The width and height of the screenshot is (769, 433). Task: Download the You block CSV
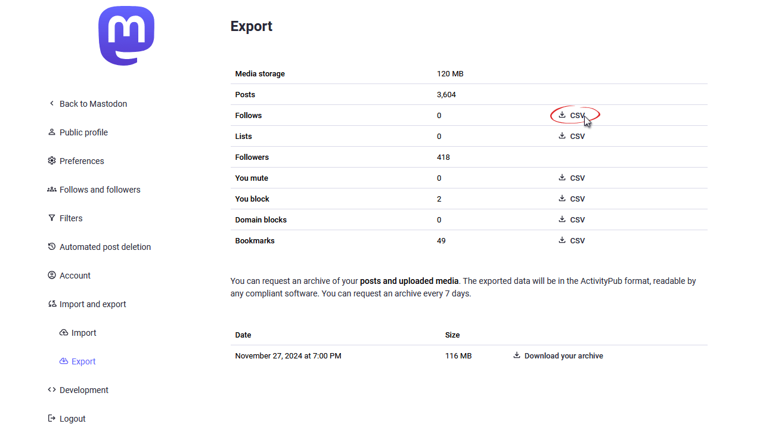point(572,199)
